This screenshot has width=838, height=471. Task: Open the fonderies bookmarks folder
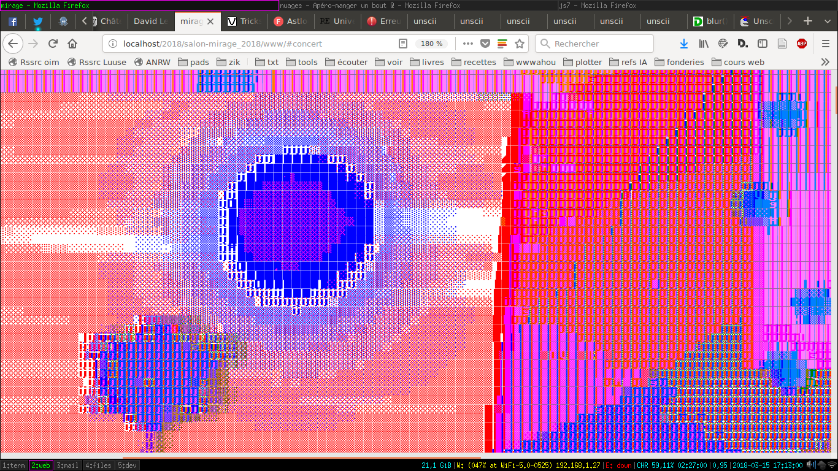(680, 62)
